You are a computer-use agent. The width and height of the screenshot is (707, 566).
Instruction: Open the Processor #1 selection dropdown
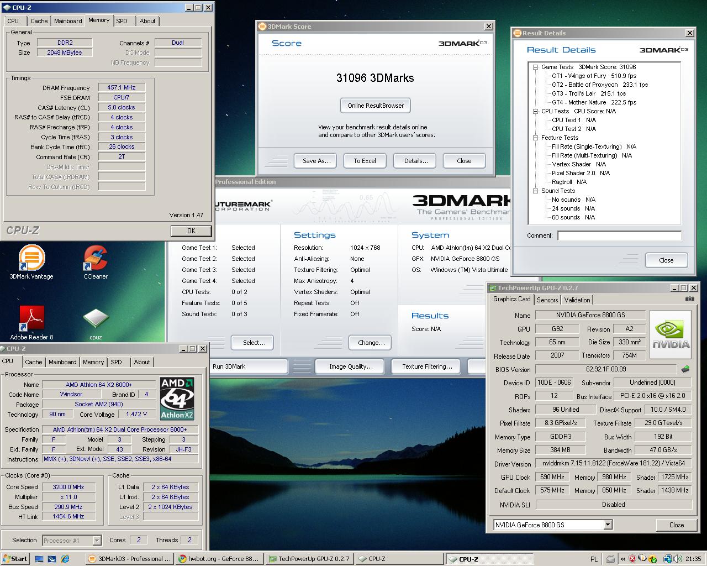[x=97, y=540]
